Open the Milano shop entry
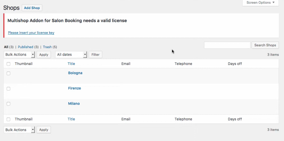Image resolution: width=284 pixels, height=141 pixels. click(x=74, y=104)
